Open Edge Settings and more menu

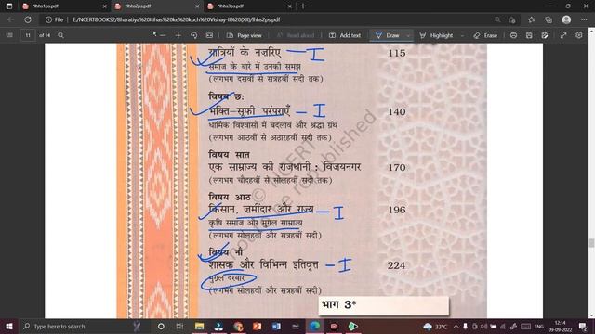(584, 19)
